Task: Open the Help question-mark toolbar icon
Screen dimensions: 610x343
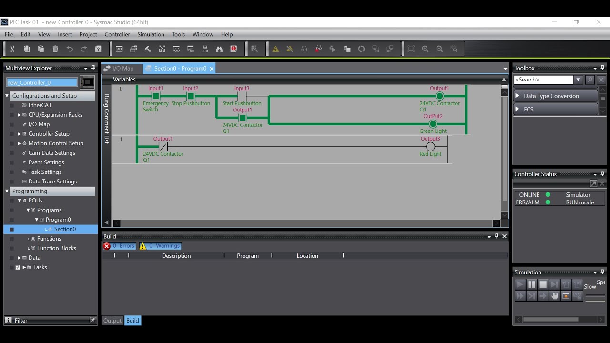Action: pyautogui.click(x=98, y=49)
